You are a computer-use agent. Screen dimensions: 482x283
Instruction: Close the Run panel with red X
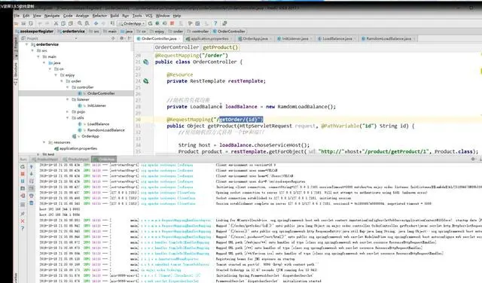point(23,221)
